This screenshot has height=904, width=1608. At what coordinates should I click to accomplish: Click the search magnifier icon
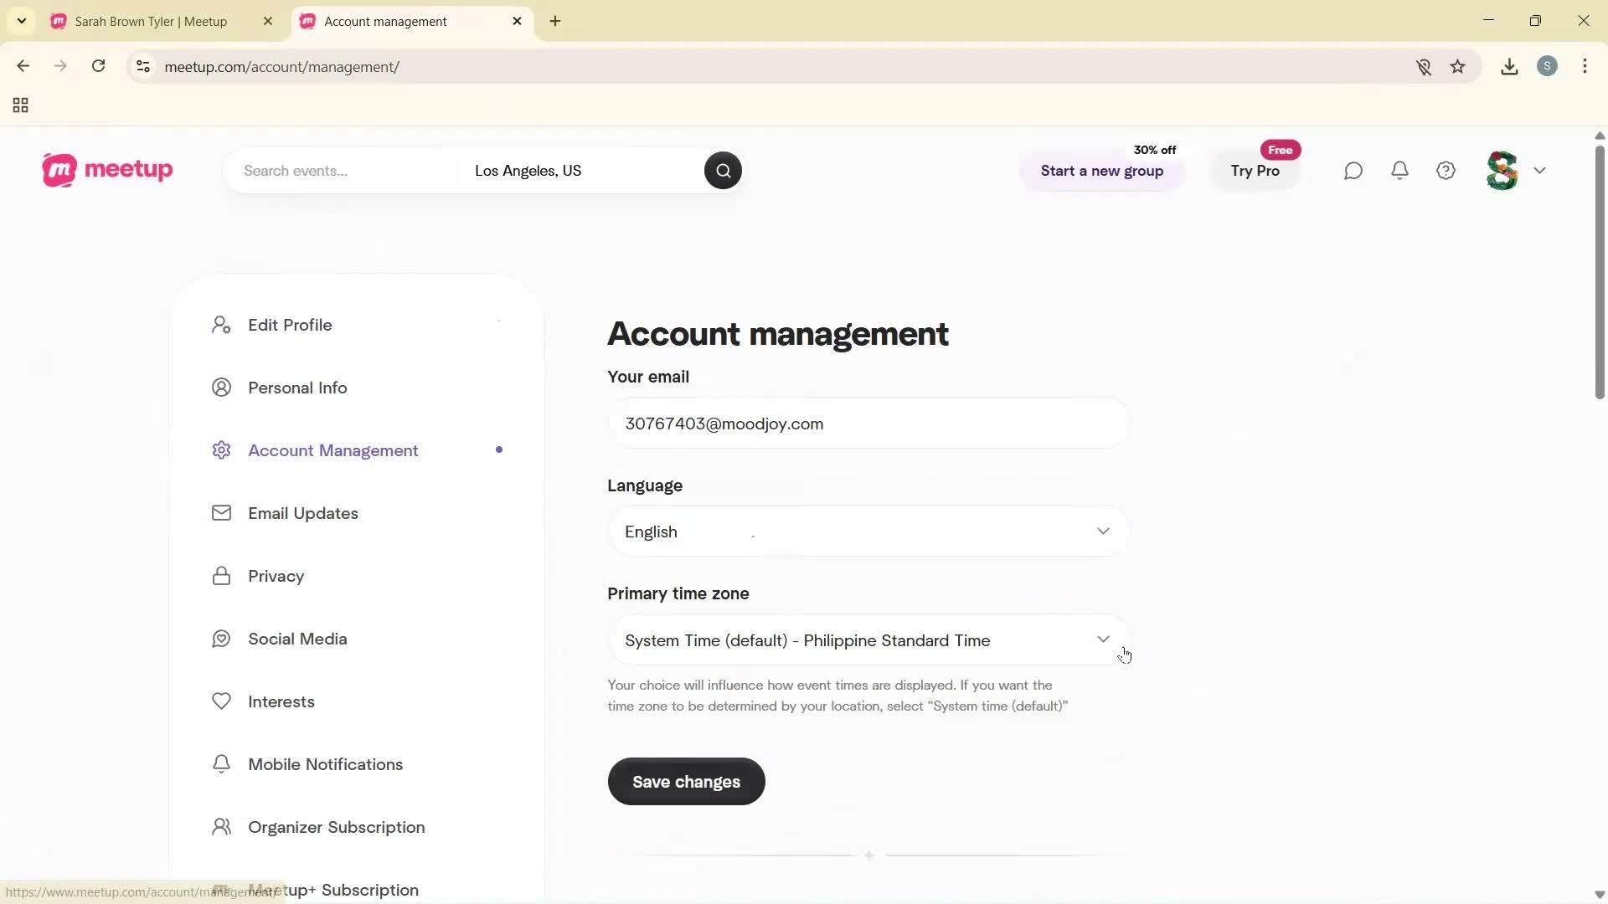[x=722, y=170]
